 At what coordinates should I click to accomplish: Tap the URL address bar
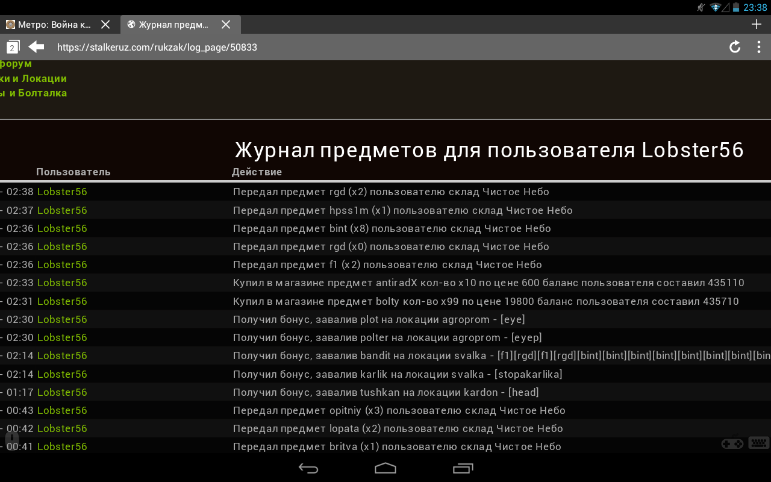click(x=241, y=46)
